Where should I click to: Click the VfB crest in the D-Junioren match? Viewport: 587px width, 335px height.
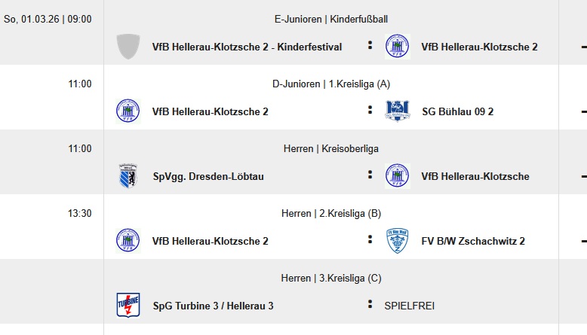point(128,111)
